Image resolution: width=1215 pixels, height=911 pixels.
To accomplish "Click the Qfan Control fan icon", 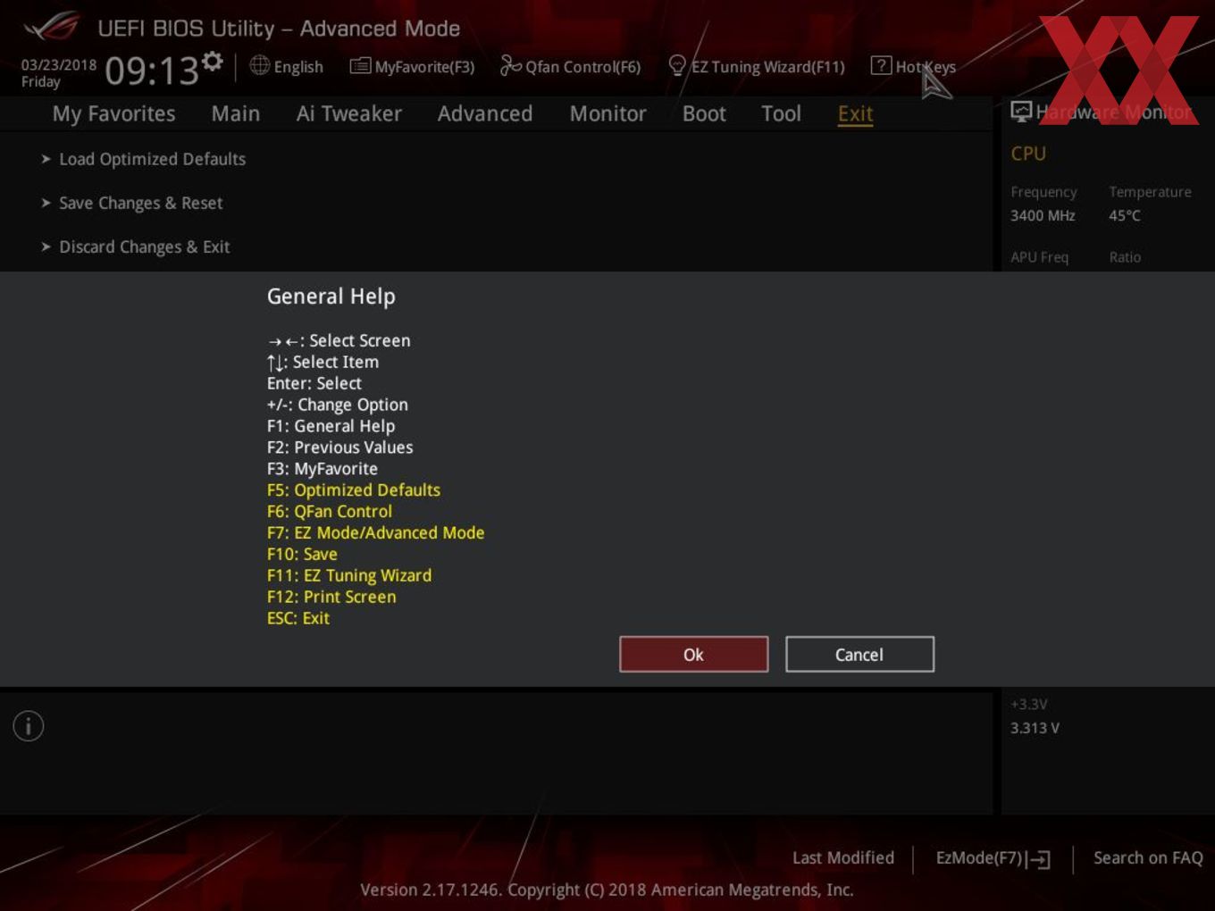I will coord(510,65).
